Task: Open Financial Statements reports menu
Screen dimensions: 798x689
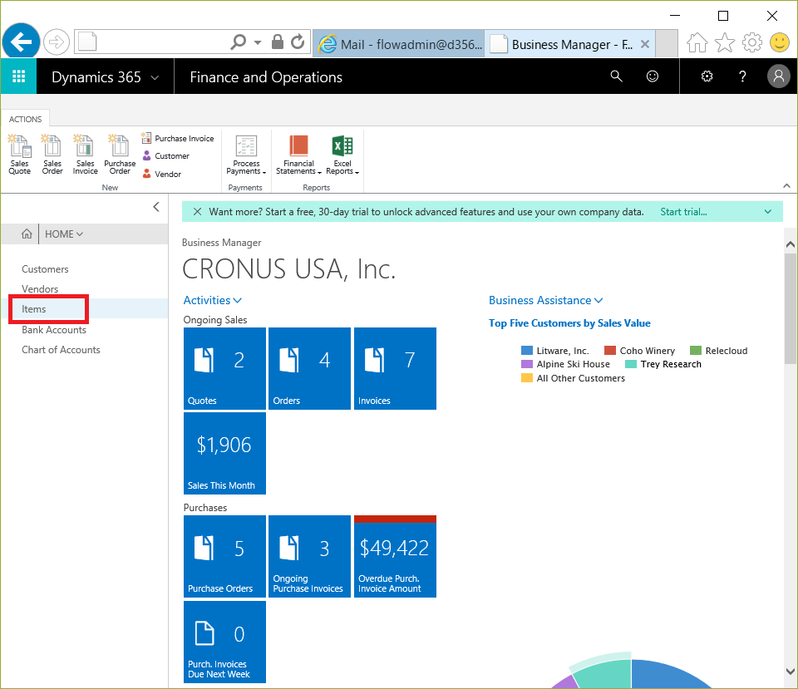Action: click(x=298, y=155)
